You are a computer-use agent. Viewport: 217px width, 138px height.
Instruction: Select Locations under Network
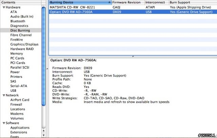[18, 109]
